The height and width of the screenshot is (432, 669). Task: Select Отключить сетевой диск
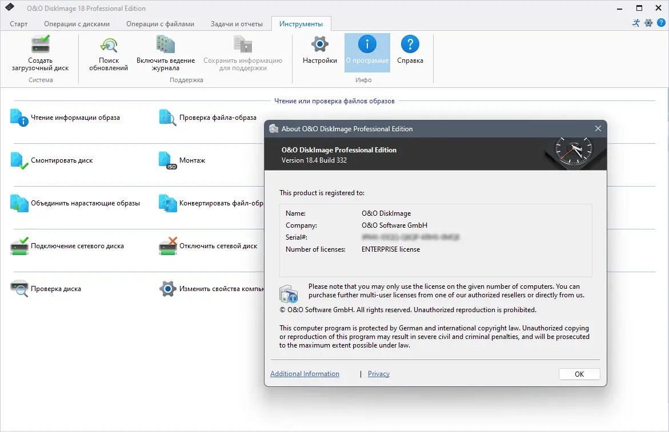coord(208,246)
